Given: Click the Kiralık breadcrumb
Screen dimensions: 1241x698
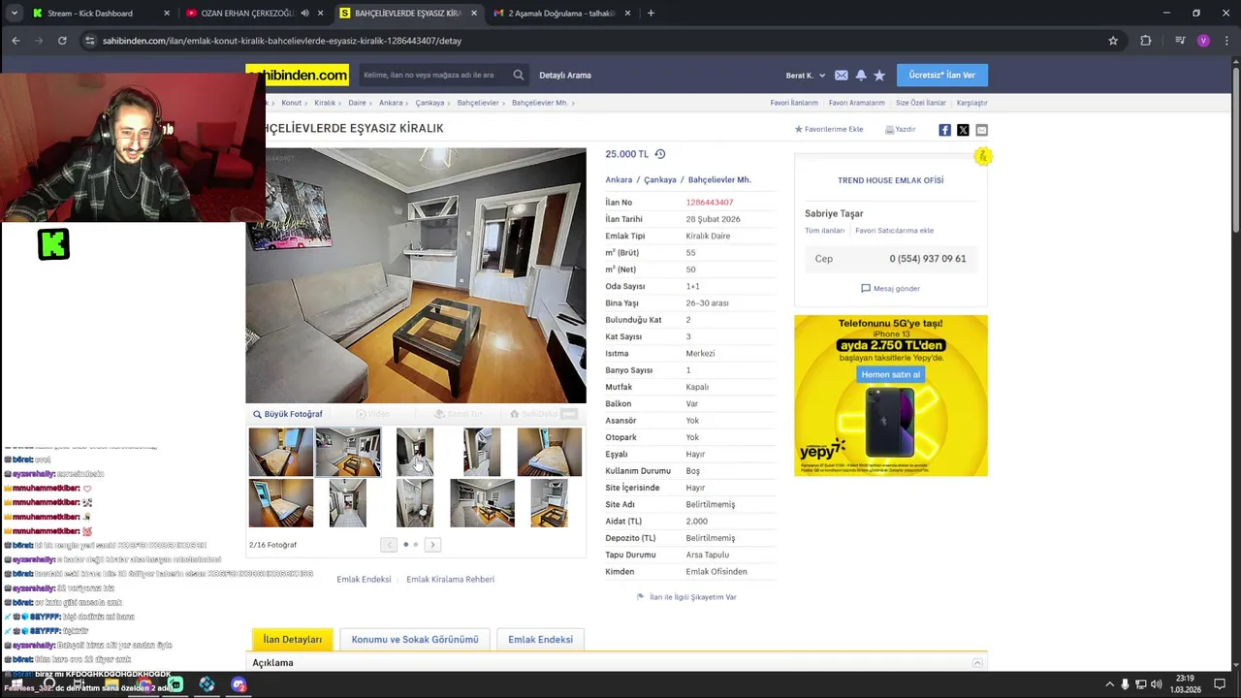Looking at the screenshot, I should (325, 103).
